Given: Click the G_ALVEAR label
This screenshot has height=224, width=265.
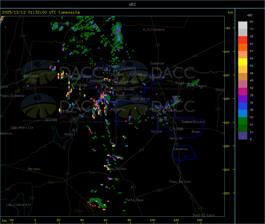Looking at the screenshot, I should coord(176,129).
